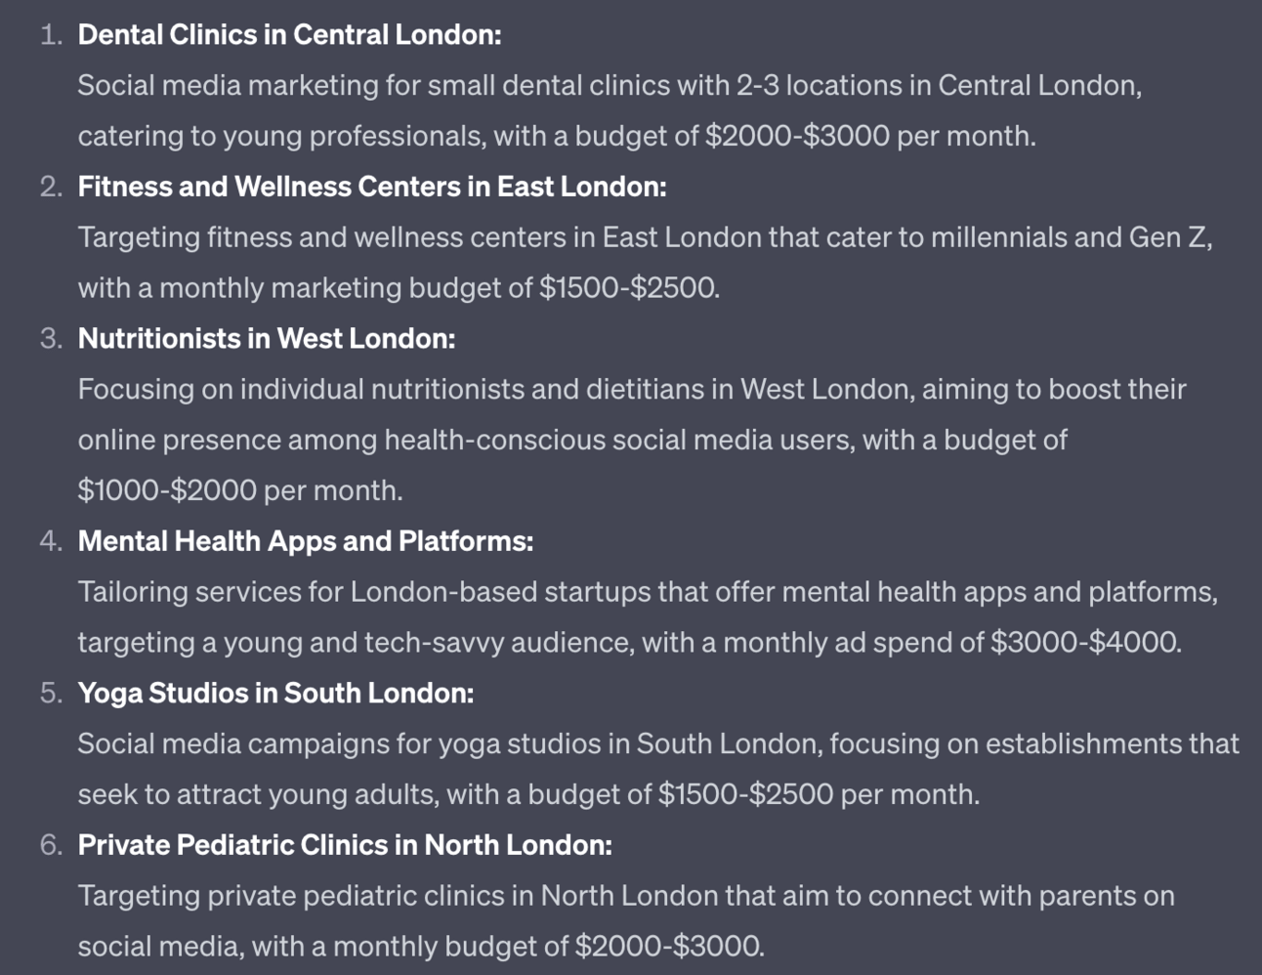Click list number 5 beside Yoga Studios

coord(52,694)
